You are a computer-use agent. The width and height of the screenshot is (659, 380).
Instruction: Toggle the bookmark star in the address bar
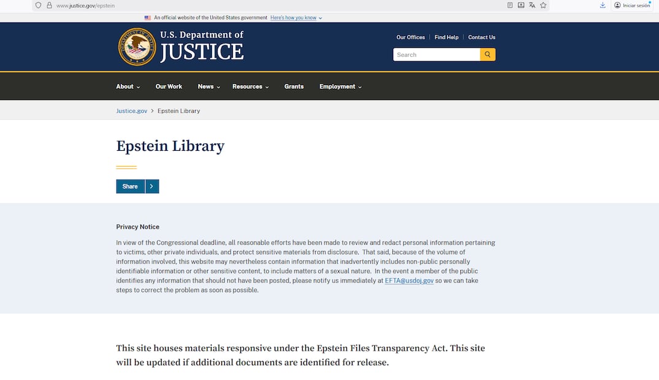point(543,5)
